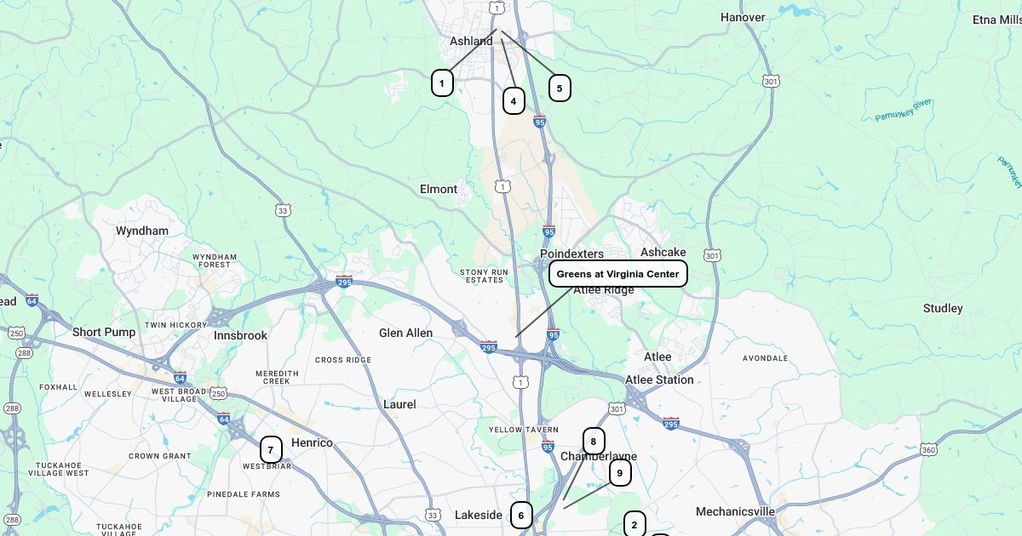Click the Route 301 shield near Hanover
1022x536 pixels.
pos(771,82)
